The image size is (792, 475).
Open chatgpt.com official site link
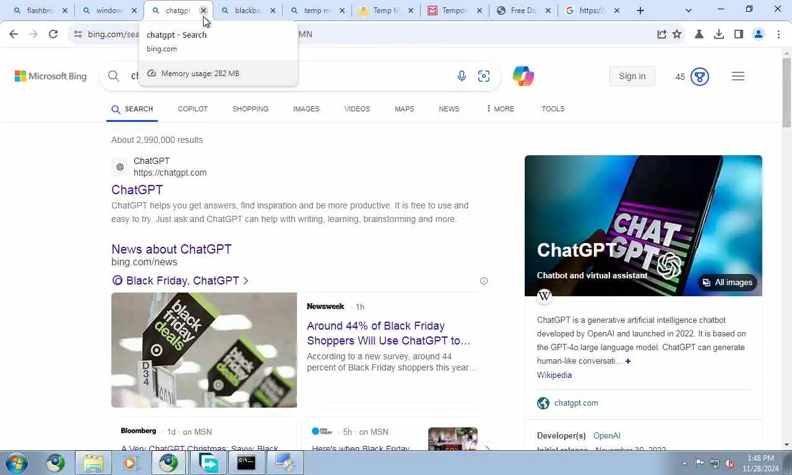pyautogui.click(x=576, y=403)
